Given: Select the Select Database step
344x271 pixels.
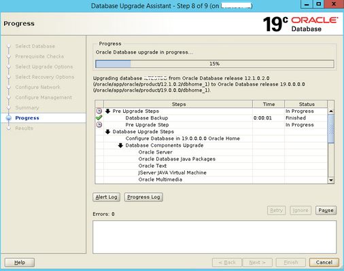Looking at the screenshot, I should pyautogui.click(x=35, y=46).
